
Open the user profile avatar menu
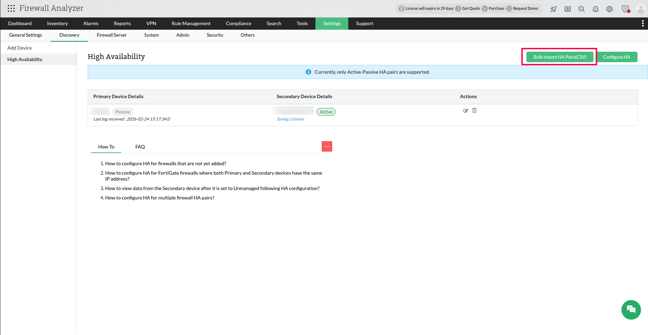click(x=641, y=9)
